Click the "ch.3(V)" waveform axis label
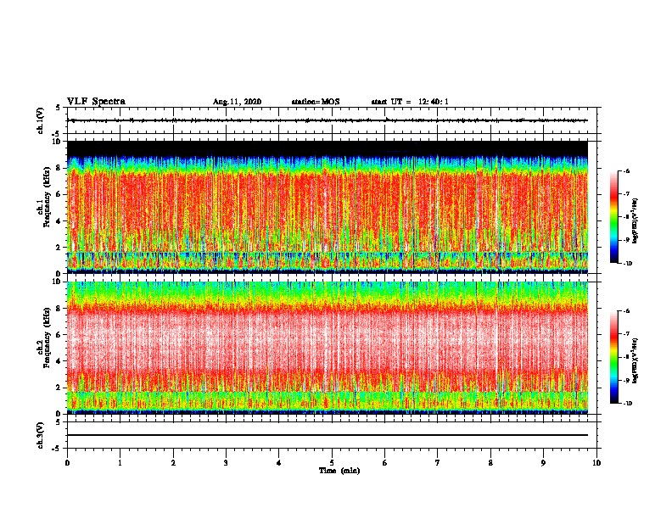 click(41, 435)
